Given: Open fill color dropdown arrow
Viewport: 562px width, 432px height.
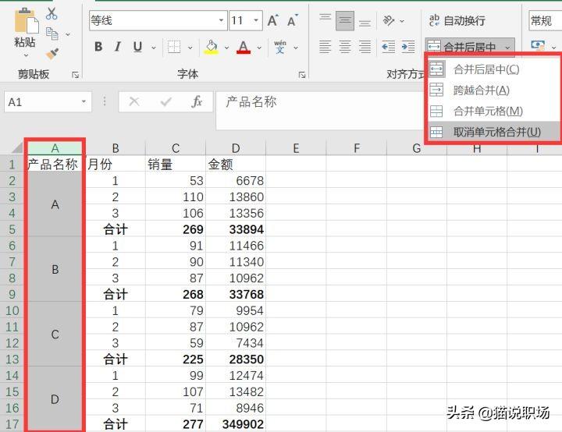Looking at the screenshot, I should 226,48.
